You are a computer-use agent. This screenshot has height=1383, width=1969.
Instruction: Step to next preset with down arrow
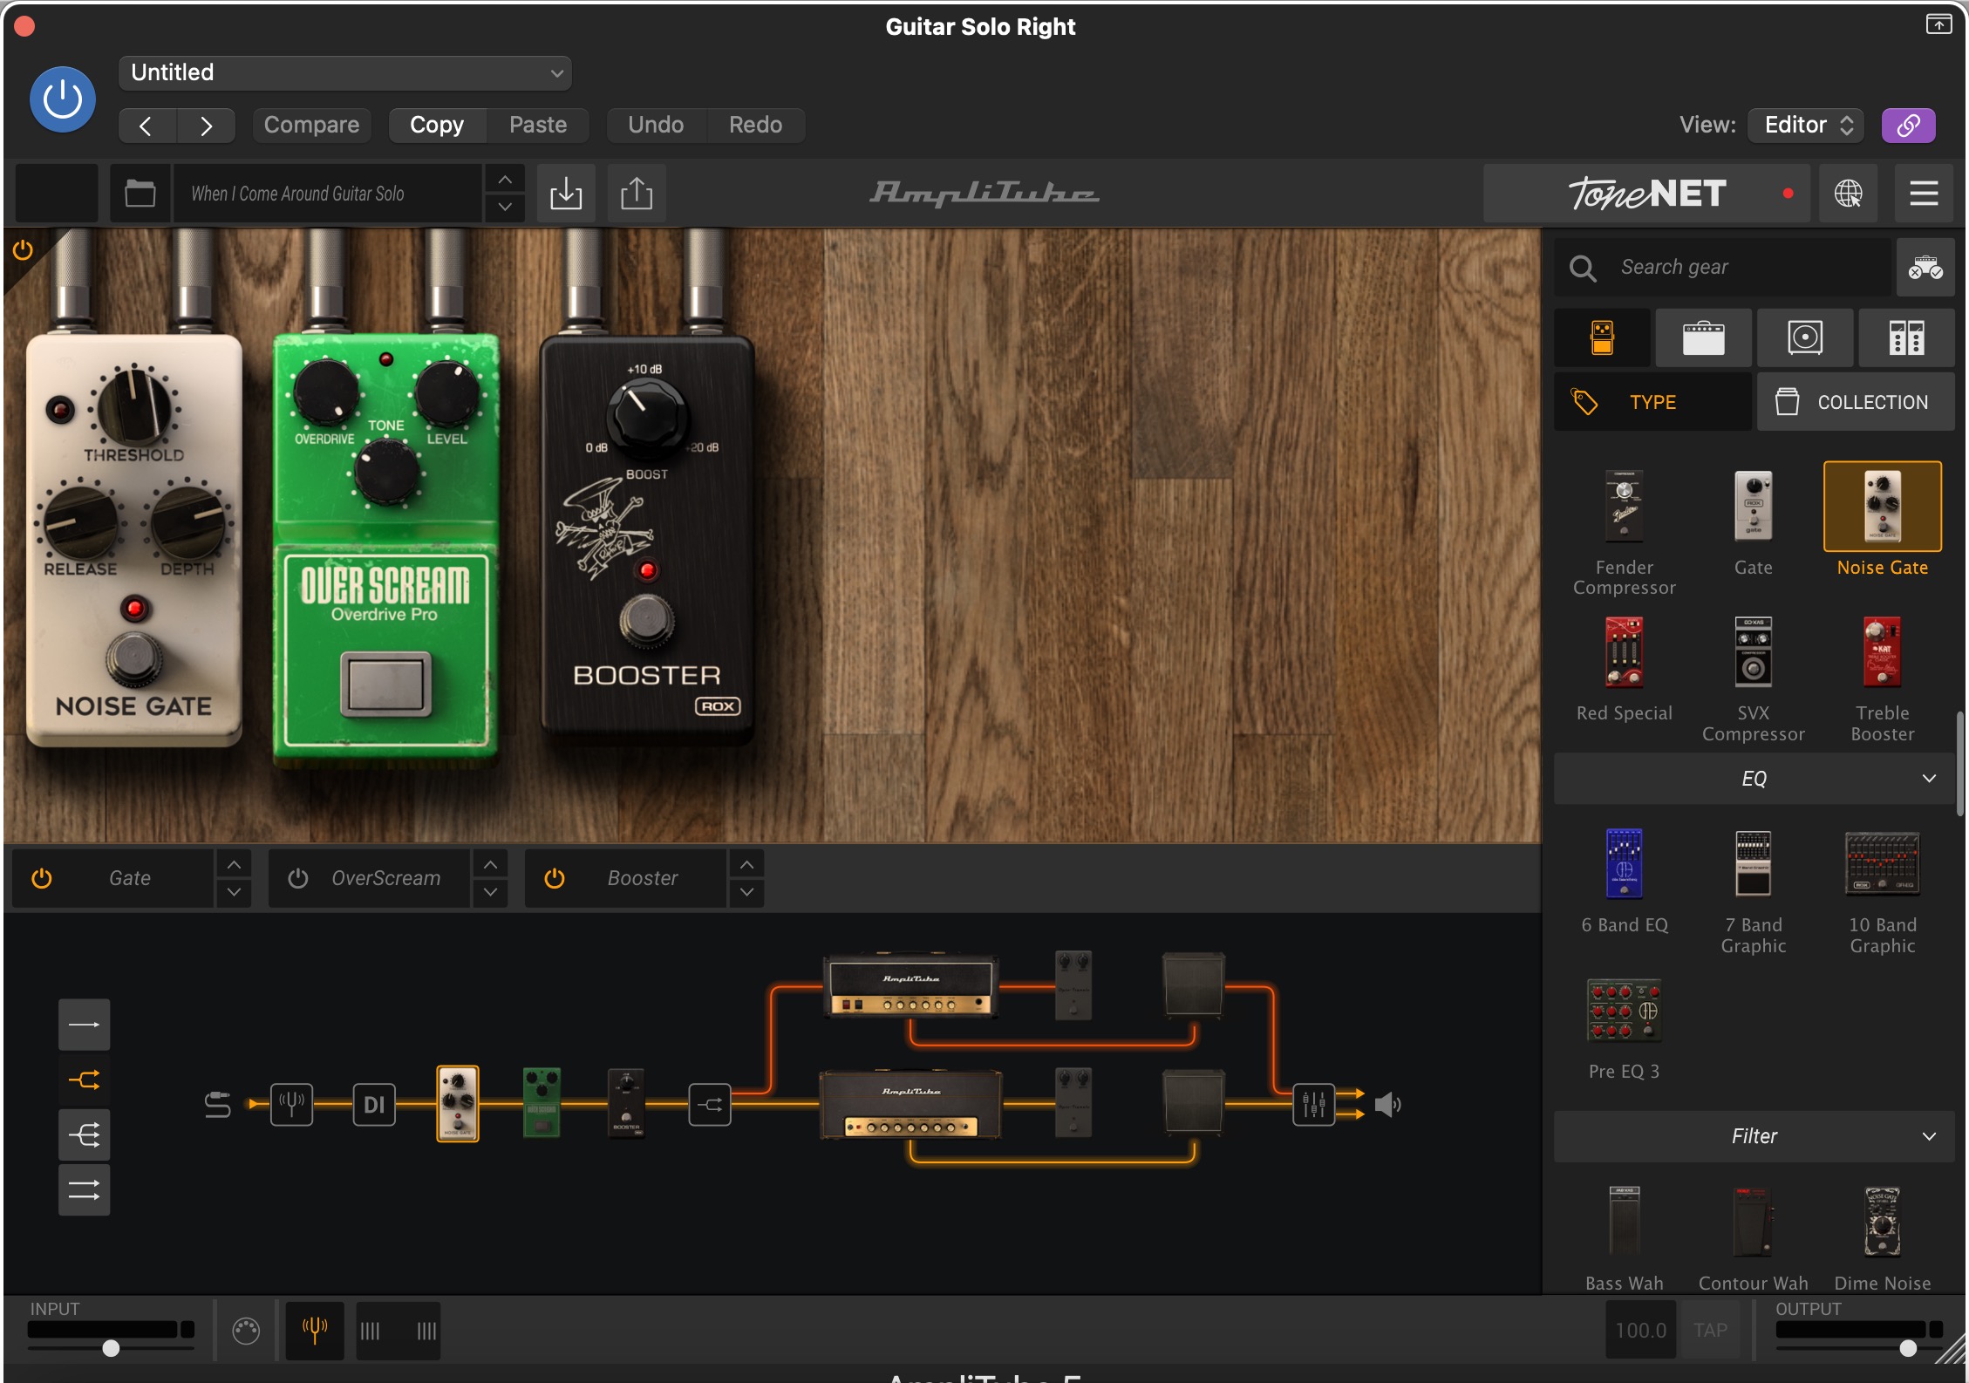point(505,208)
